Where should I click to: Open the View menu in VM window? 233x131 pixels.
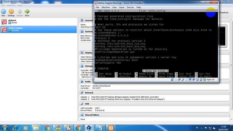(x=114, y=7)
